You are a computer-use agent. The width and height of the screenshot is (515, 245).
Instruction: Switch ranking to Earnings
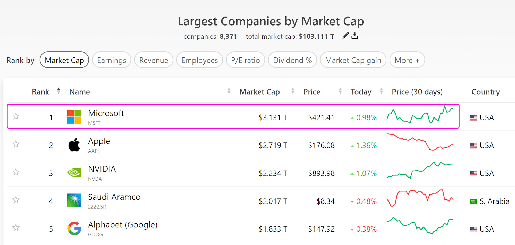tap(112, 60)
